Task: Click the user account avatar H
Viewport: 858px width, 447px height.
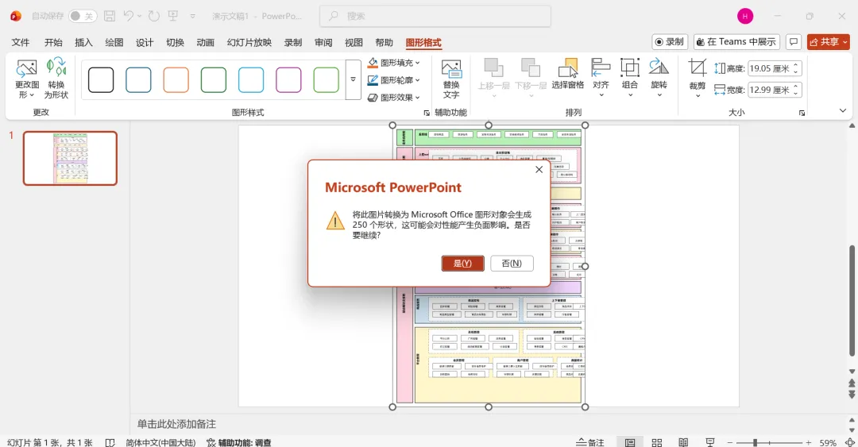Action: [744, 17]
